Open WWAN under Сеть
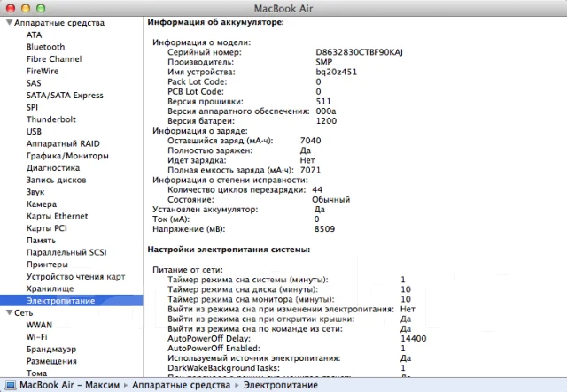Screen dimensions: 567x392 pyautogui.click(x=39, y=325)
